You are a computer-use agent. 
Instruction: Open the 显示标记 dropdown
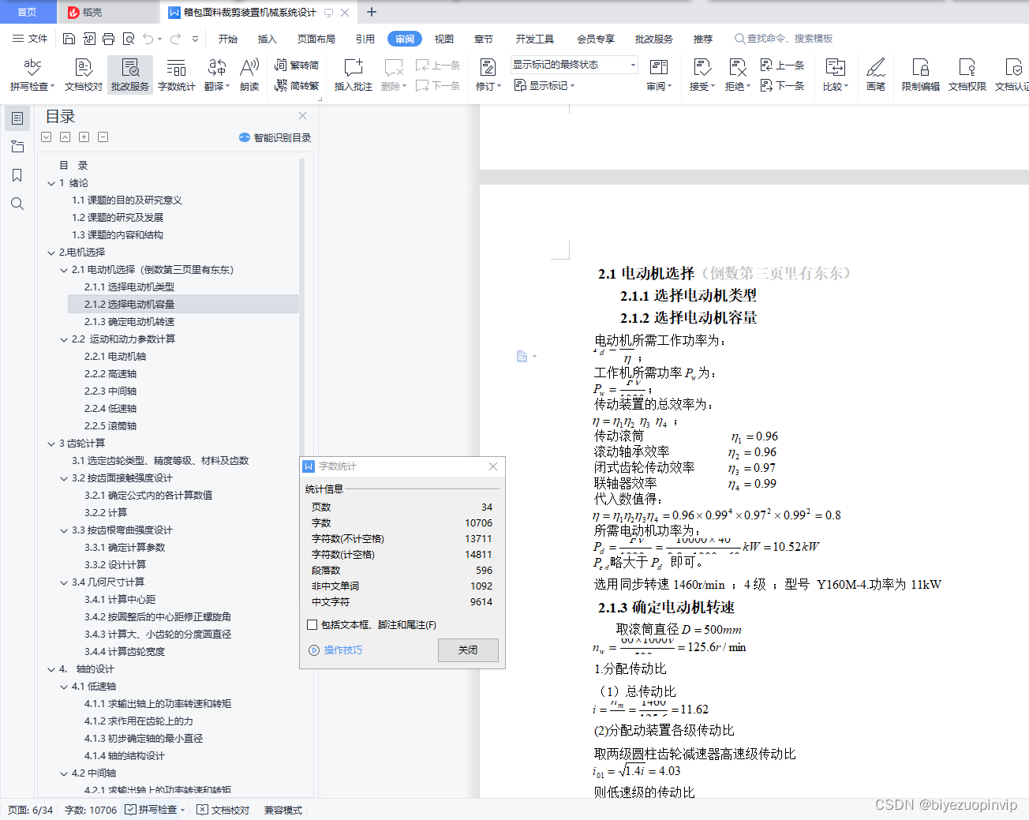click(544, 85)
